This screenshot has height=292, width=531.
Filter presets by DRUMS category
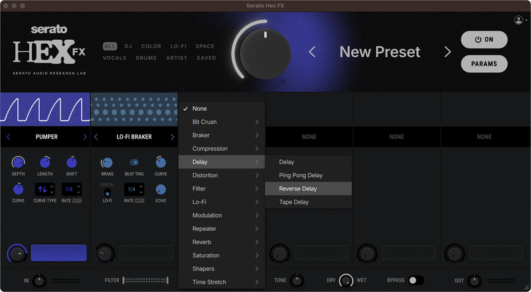(x=146, y=58)
